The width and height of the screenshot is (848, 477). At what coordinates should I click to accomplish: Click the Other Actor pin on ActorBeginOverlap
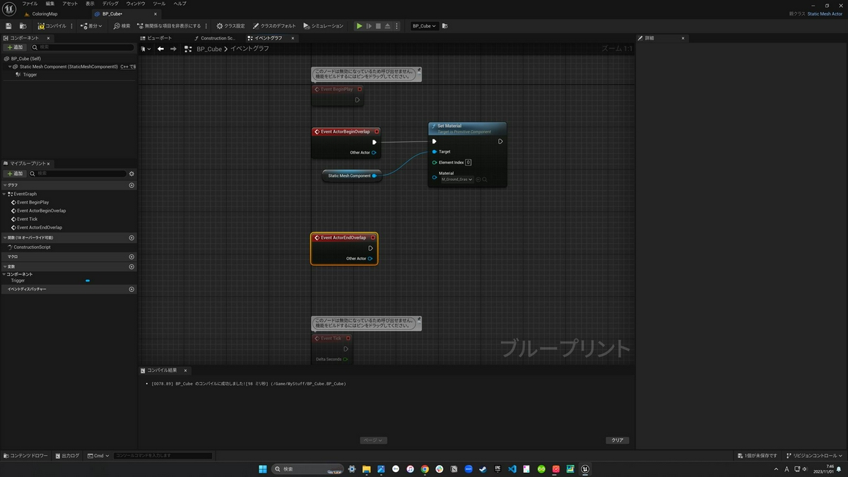pyautogui.click(x=374, y=153)
